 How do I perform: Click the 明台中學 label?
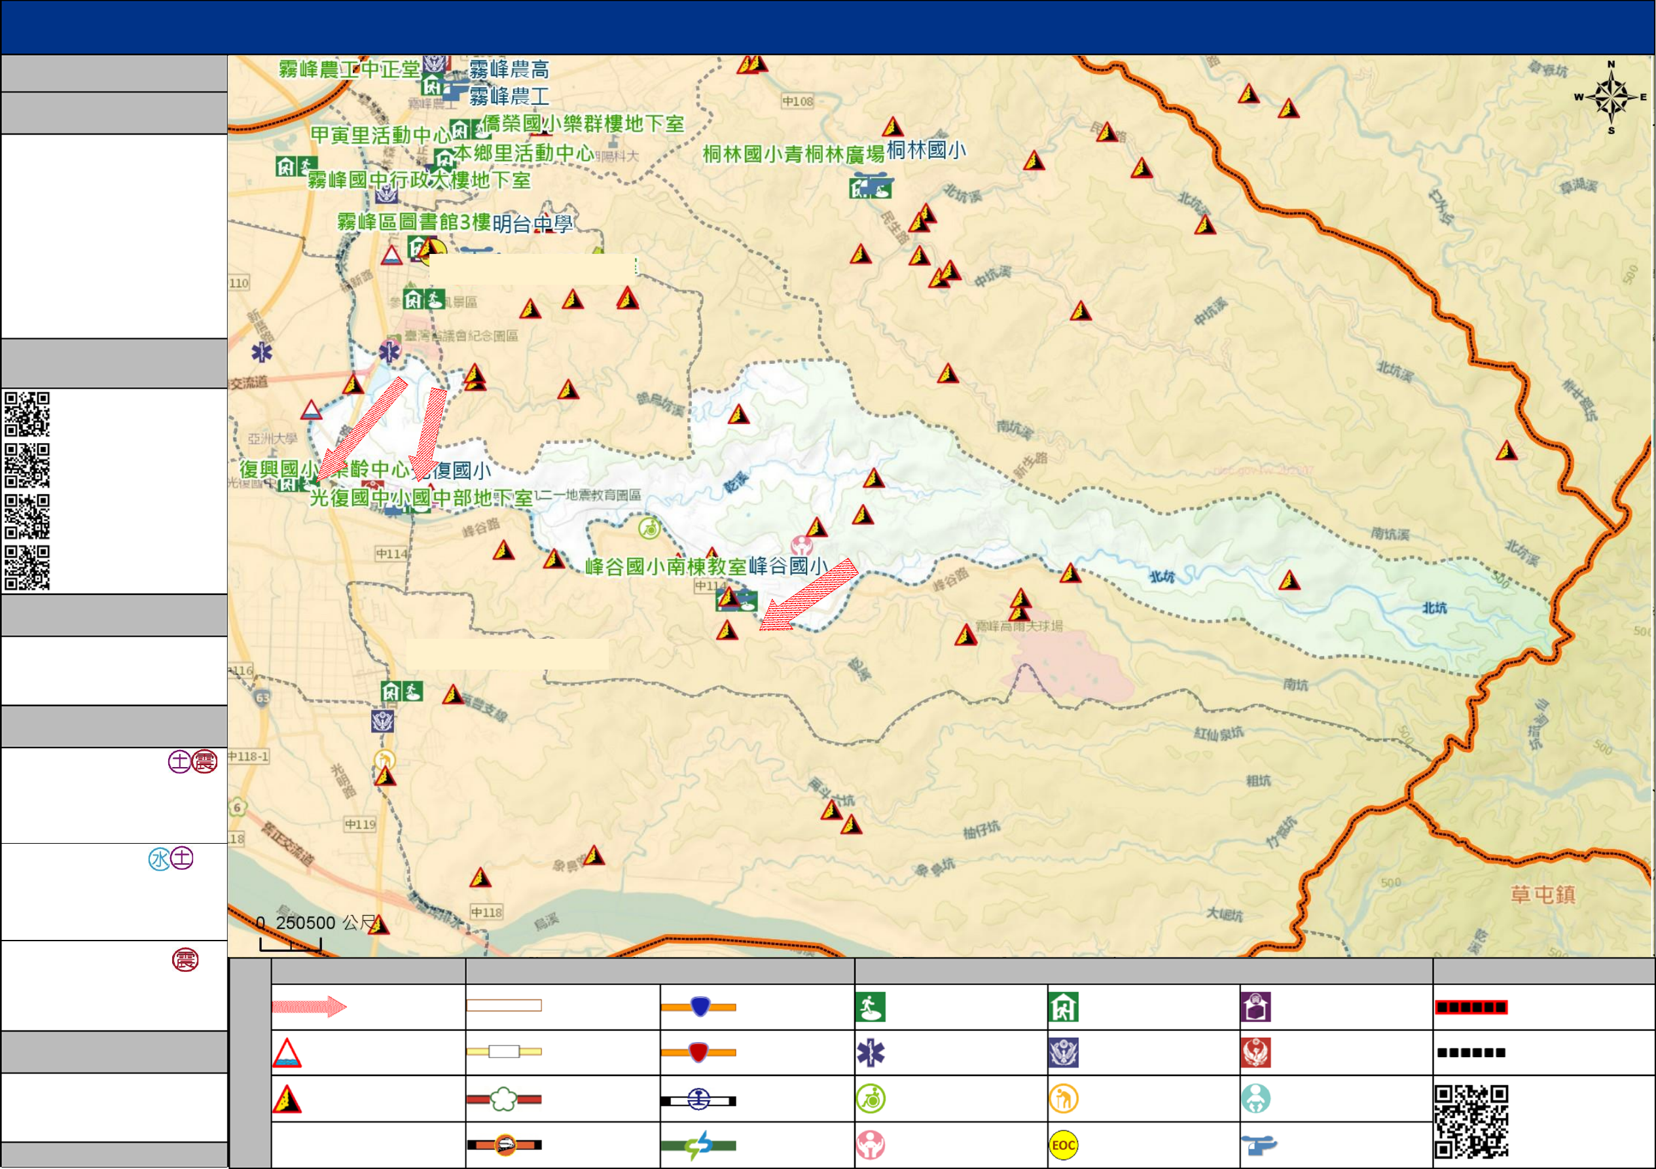(x=533, y=224)
